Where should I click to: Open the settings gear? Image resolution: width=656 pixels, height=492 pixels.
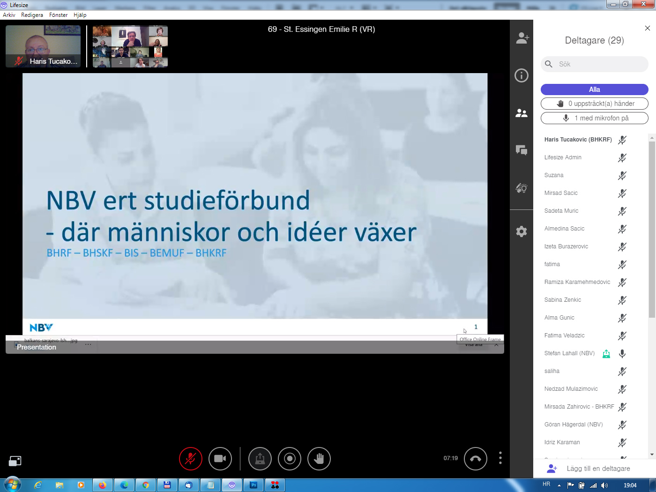pos(522,231)
